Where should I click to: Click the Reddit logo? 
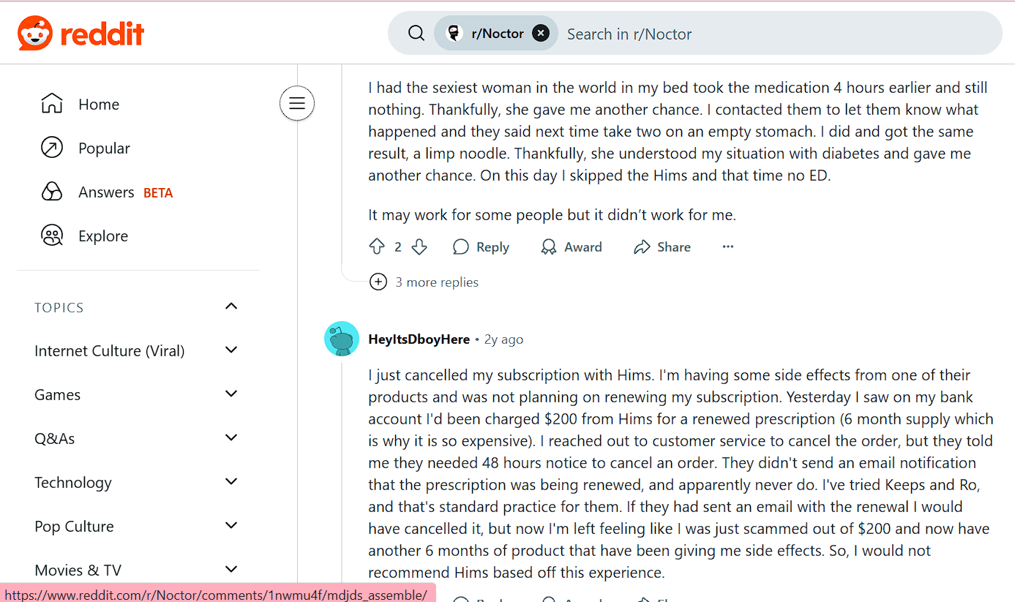point(81,34)
